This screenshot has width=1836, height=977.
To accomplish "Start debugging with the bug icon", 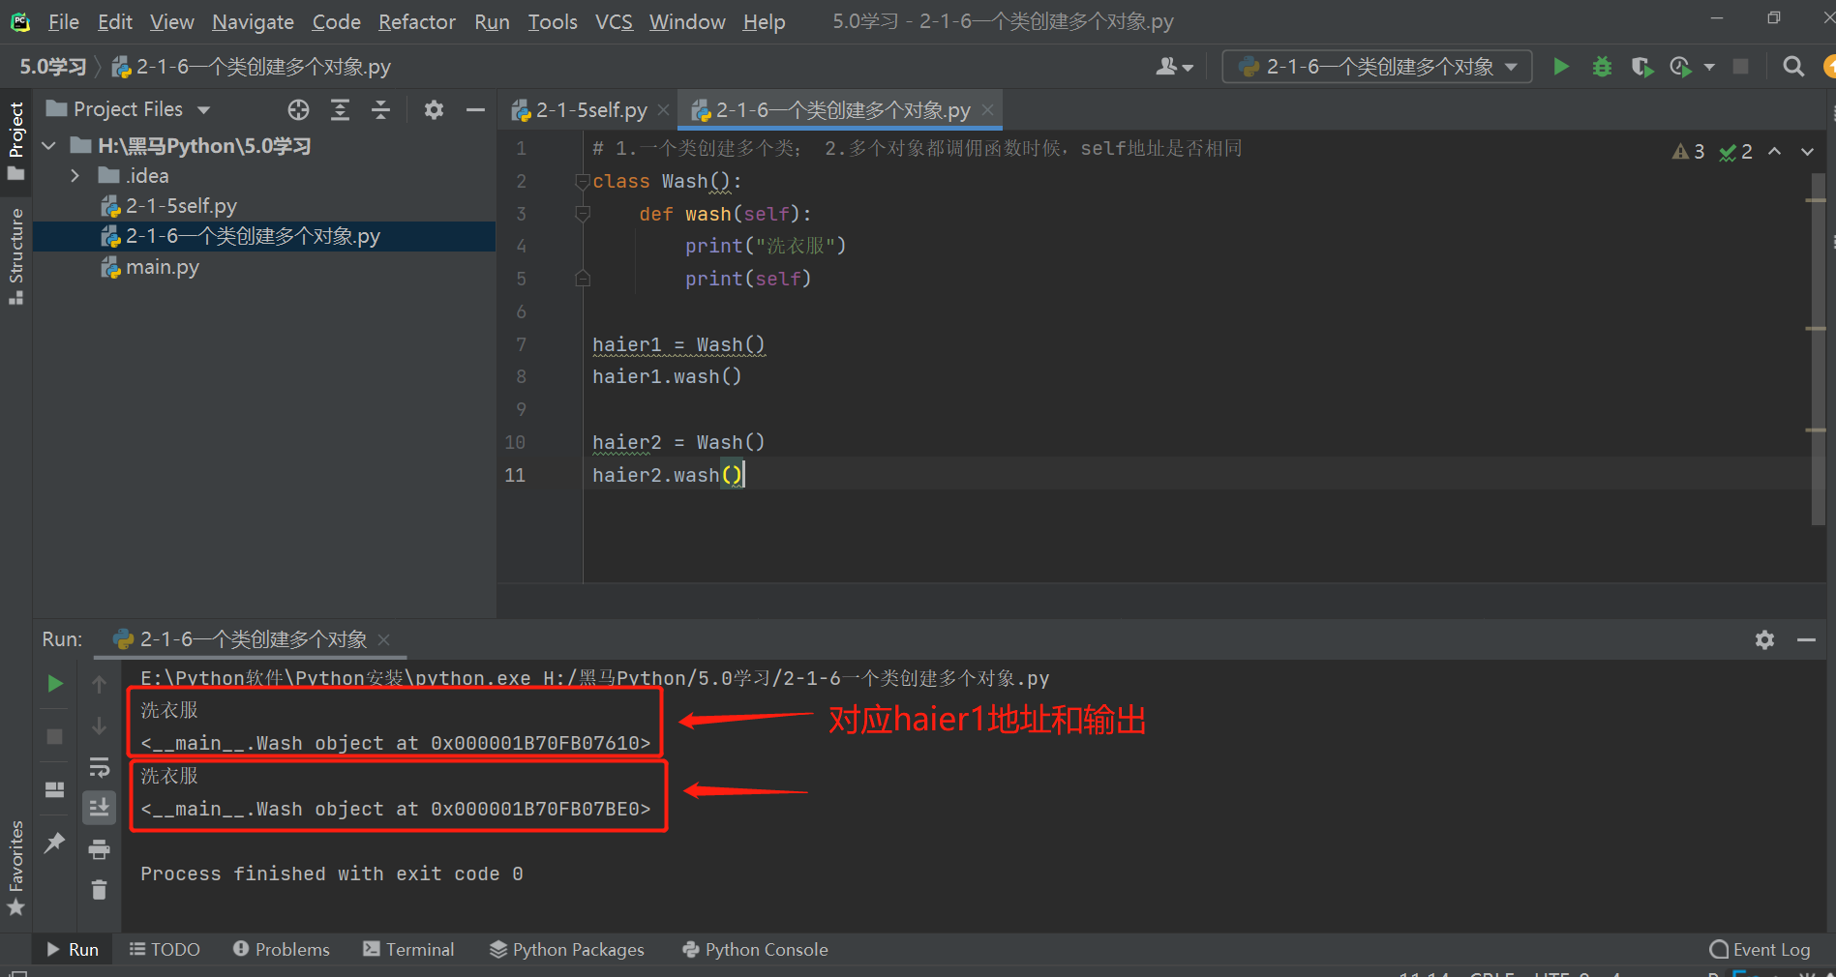I will pyautogui.click(x=1602, y=67).
